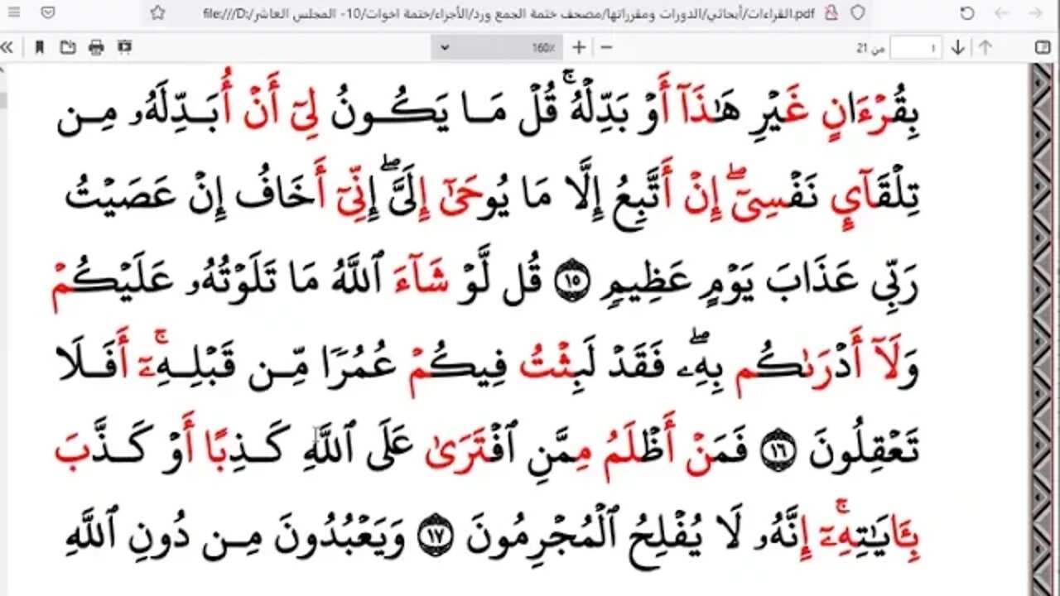
Task: Zoom in with the plus button
Action: pos(579,47)
